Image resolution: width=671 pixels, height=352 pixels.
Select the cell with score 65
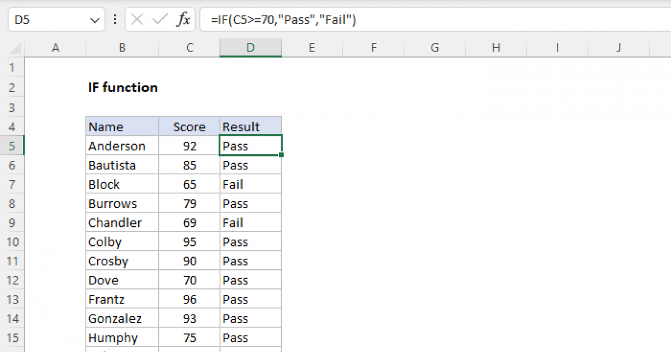[189, 184]
